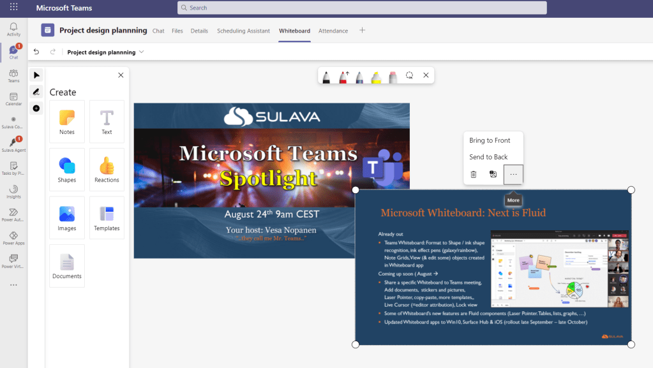The width and height of the screenshot is (653, 368).
Task: Undo the last whiteboard action
Action: 36,52
